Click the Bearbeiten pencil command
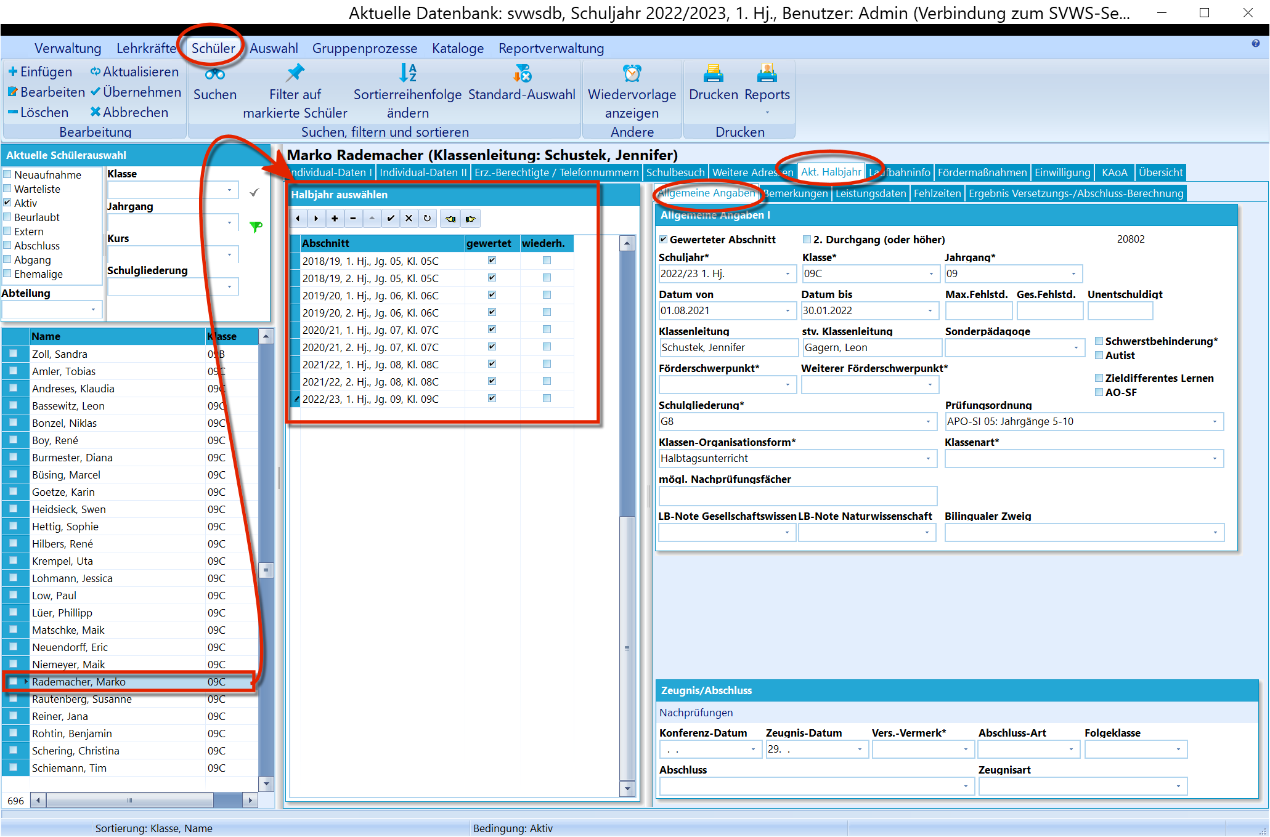 [x=46, y=92]
